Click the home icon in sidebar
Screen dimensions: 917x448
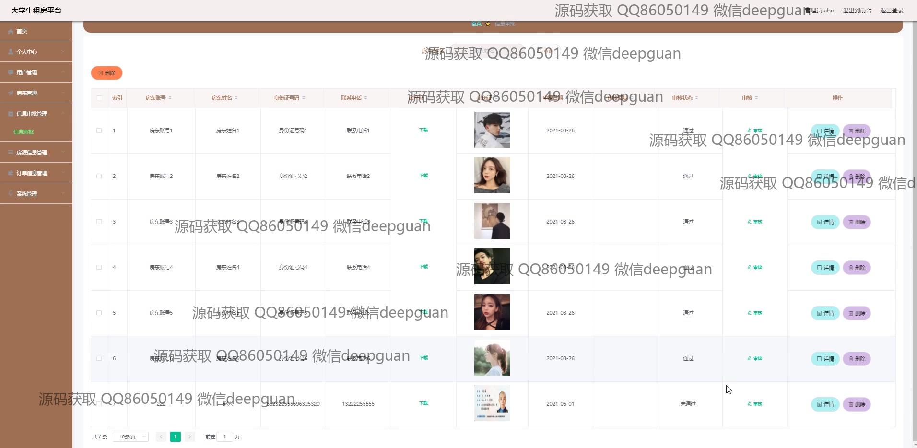(x=11, y=31)
